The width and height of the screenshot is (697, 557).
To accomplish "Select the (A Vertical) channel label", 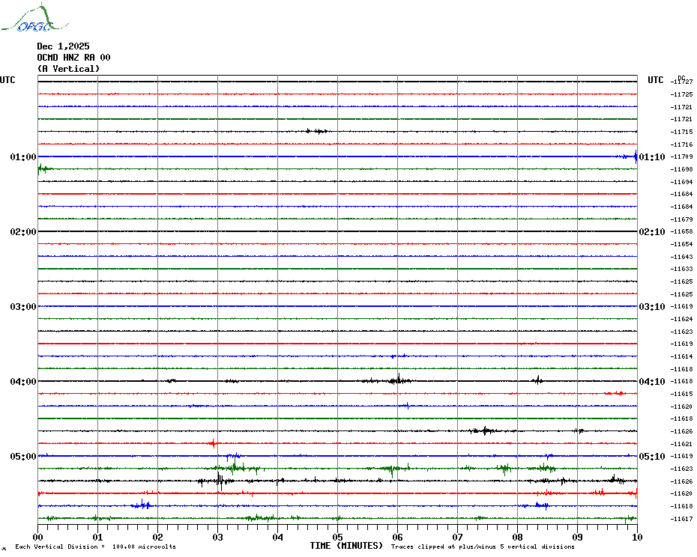I will click(68, 69).
